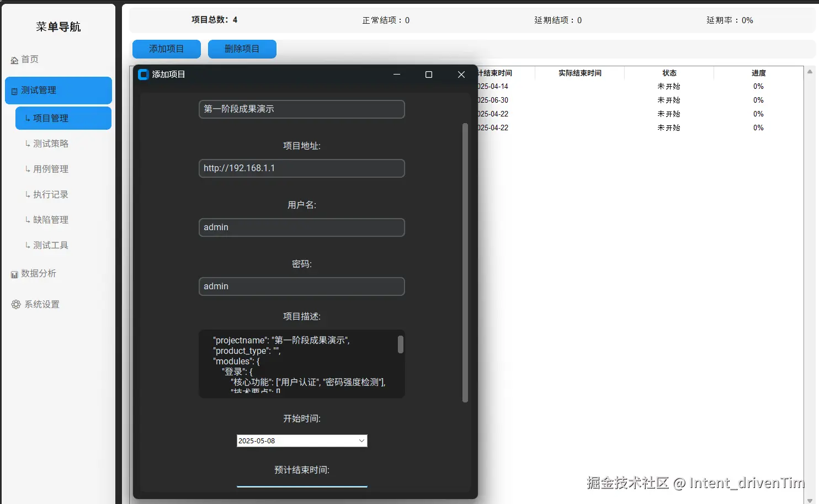Open 项目管理 in the sidebar
819x504 pixels.
63,118
